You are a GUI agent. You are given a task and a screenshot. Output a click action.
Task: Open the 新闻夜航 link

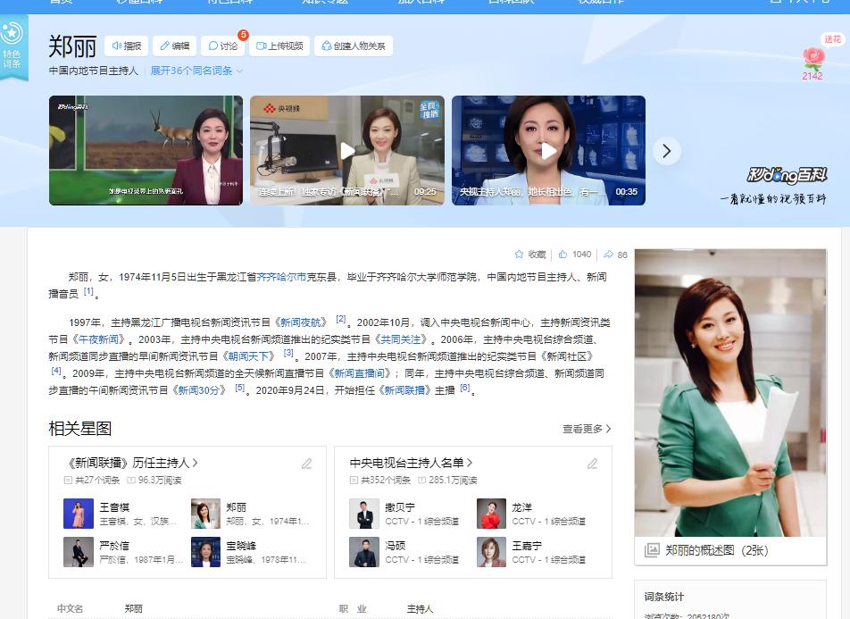click(301, 322)
